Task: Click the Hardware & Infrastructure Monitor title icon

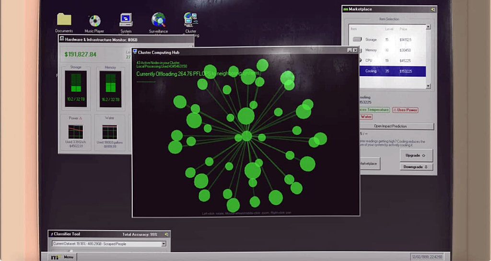Action: click(x=62, y=39)
